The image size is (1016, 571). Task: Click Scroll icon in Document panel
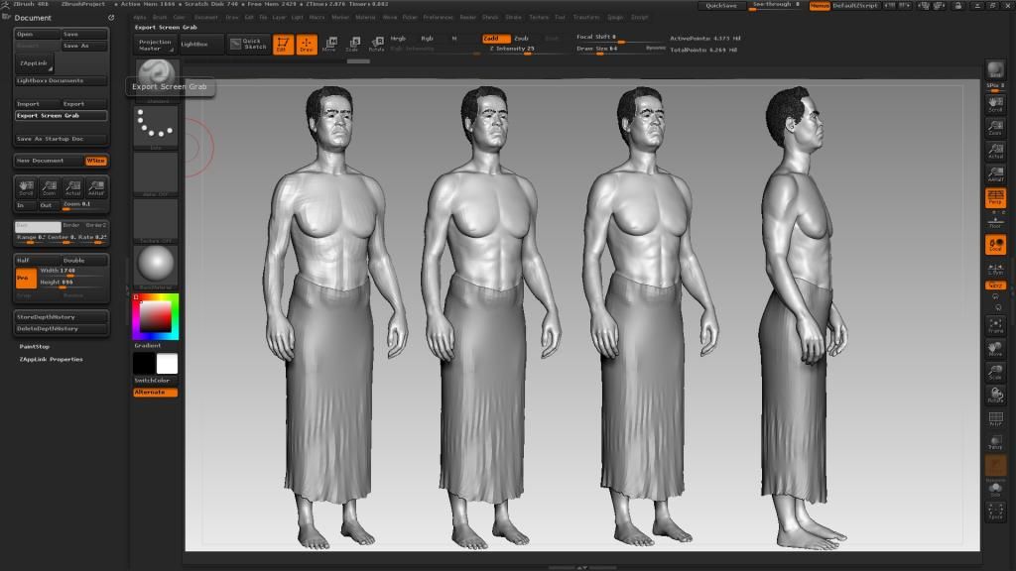[26, 187]
